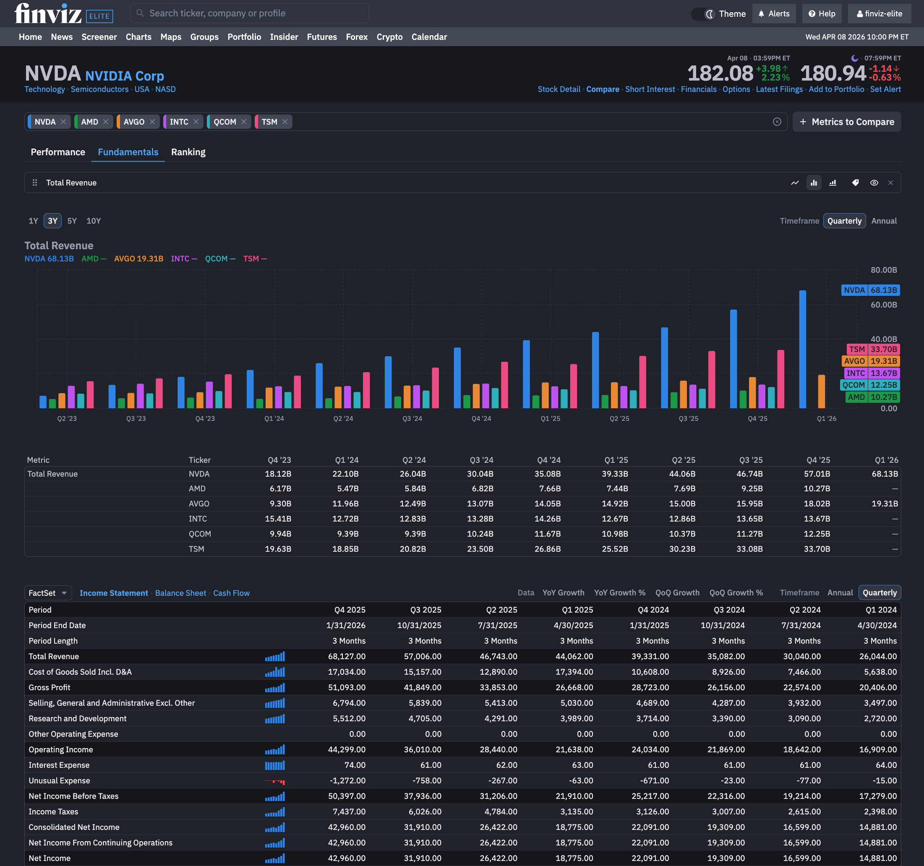Click the TSM pink color chip
This screenshot has width=924, height=866.
[257, 122]
